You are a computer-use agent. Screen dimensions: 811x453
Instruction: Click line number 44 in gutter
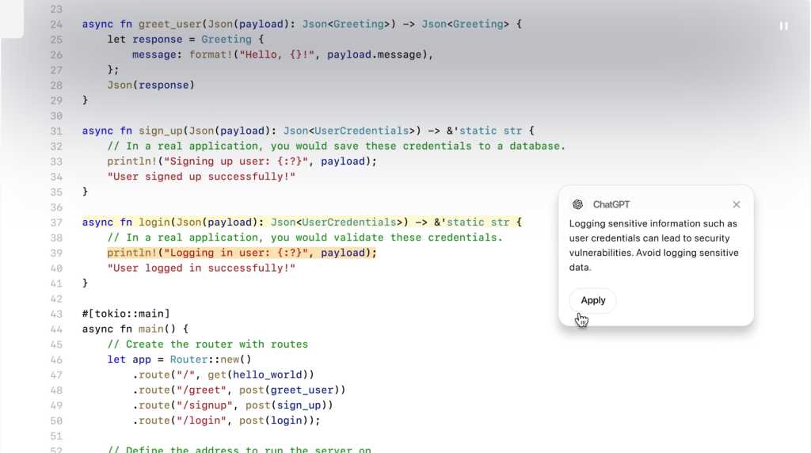pos(56,329)
